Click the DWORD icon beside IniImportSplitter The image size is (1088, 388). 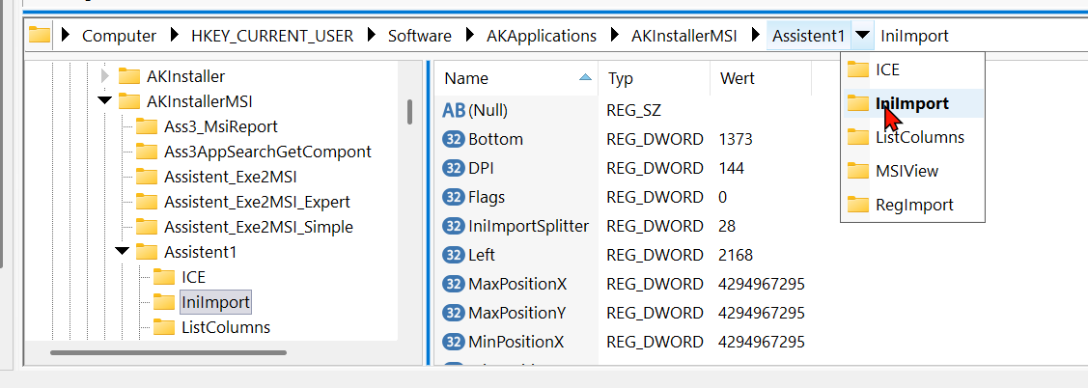tap(454, 226)
